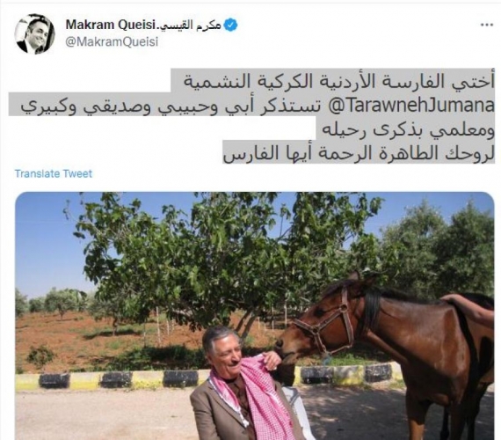Click the Makram Queisi display name
Image resolution: width=501 pixels, height=440 pixels.
111,25
